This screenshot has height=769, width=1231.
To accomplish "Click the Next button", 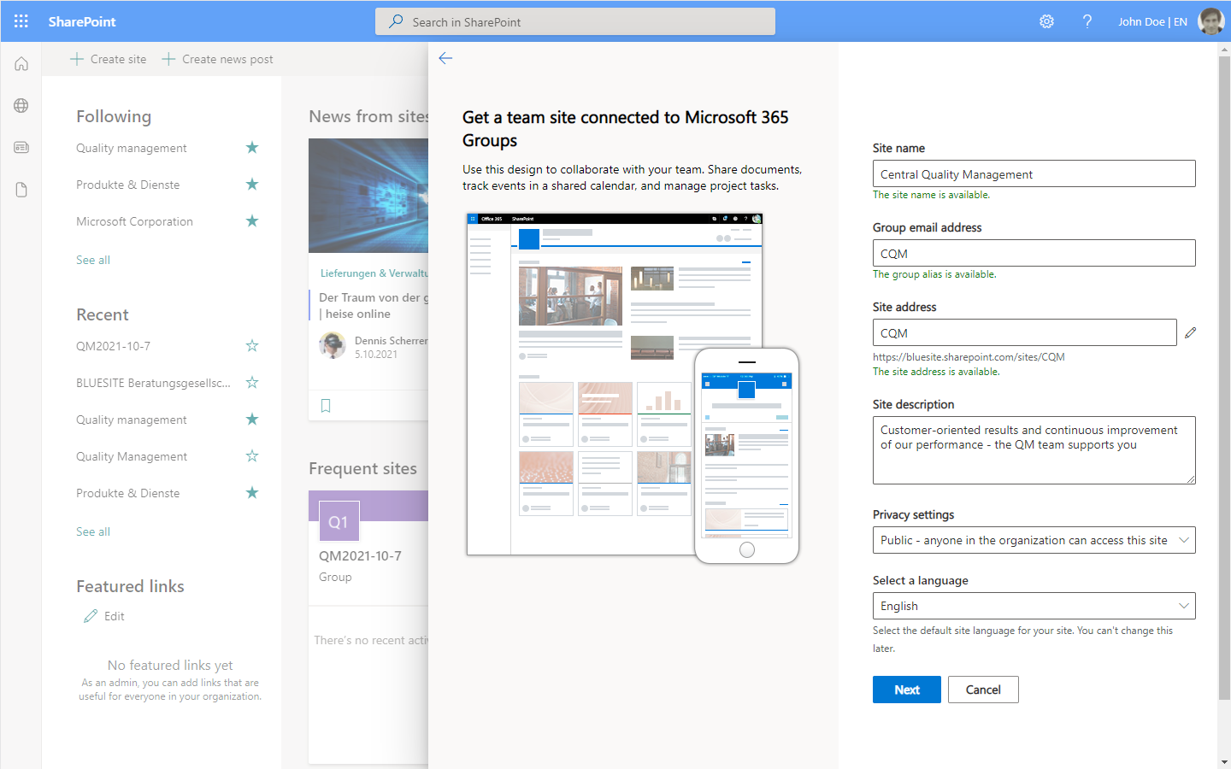I will (907, 690).
